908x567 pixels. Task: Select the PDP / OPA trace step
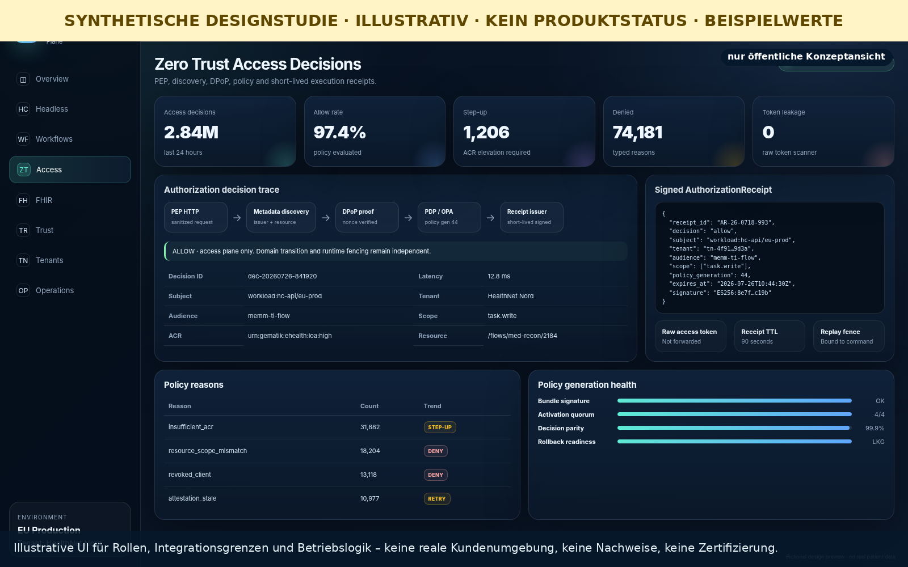click(x=449, y=217)
